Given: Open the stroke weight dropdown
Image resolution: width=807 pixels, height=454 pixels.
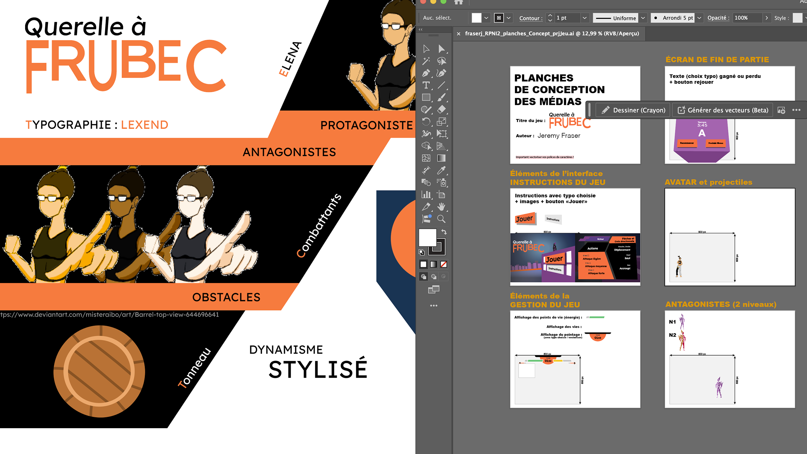Looking at the screenshot, I should (x=584, y=18).
